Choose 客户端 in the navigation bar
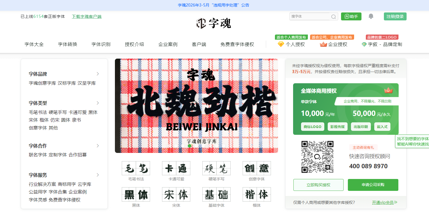The image size is (429, 224). point(199,44)
